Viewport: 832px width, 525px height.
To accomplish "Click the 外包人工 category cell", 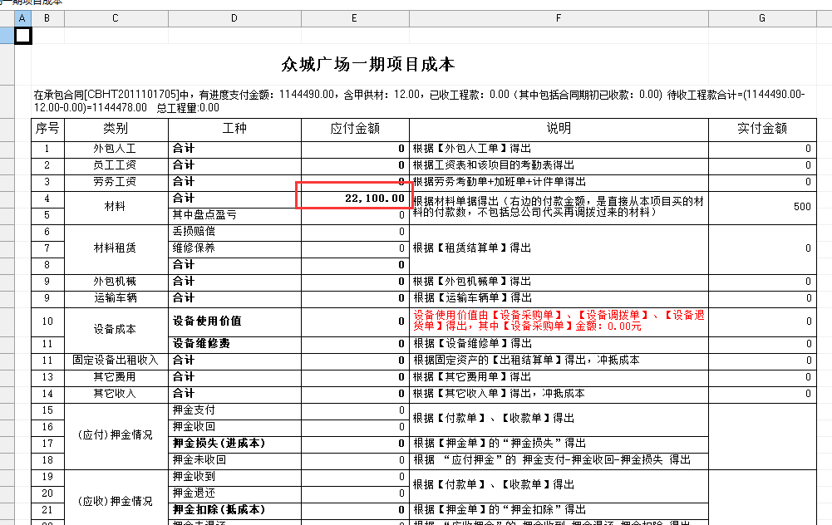I will click(x=116, y=149).
